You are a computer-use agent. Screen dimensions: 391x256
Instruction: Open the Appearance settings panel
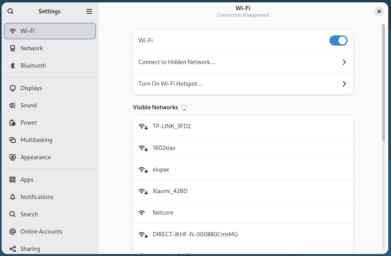(x=36, y=157)
